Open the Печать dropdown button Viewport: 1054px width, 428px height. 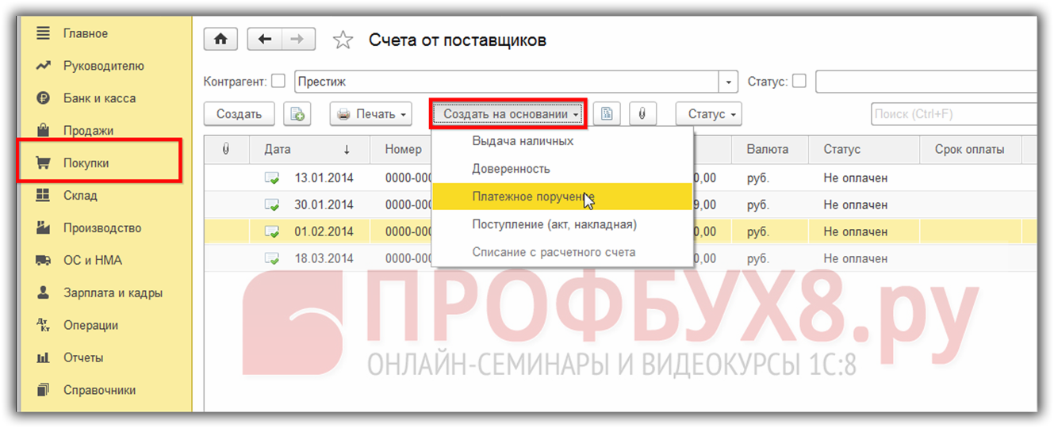coord(371,114)
